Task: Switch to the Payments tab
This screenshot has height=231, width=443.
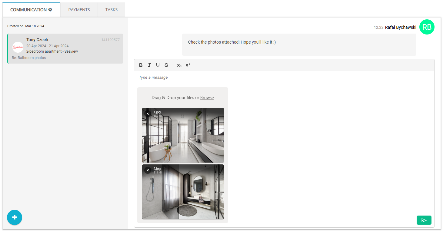Action: pos(79,10)
